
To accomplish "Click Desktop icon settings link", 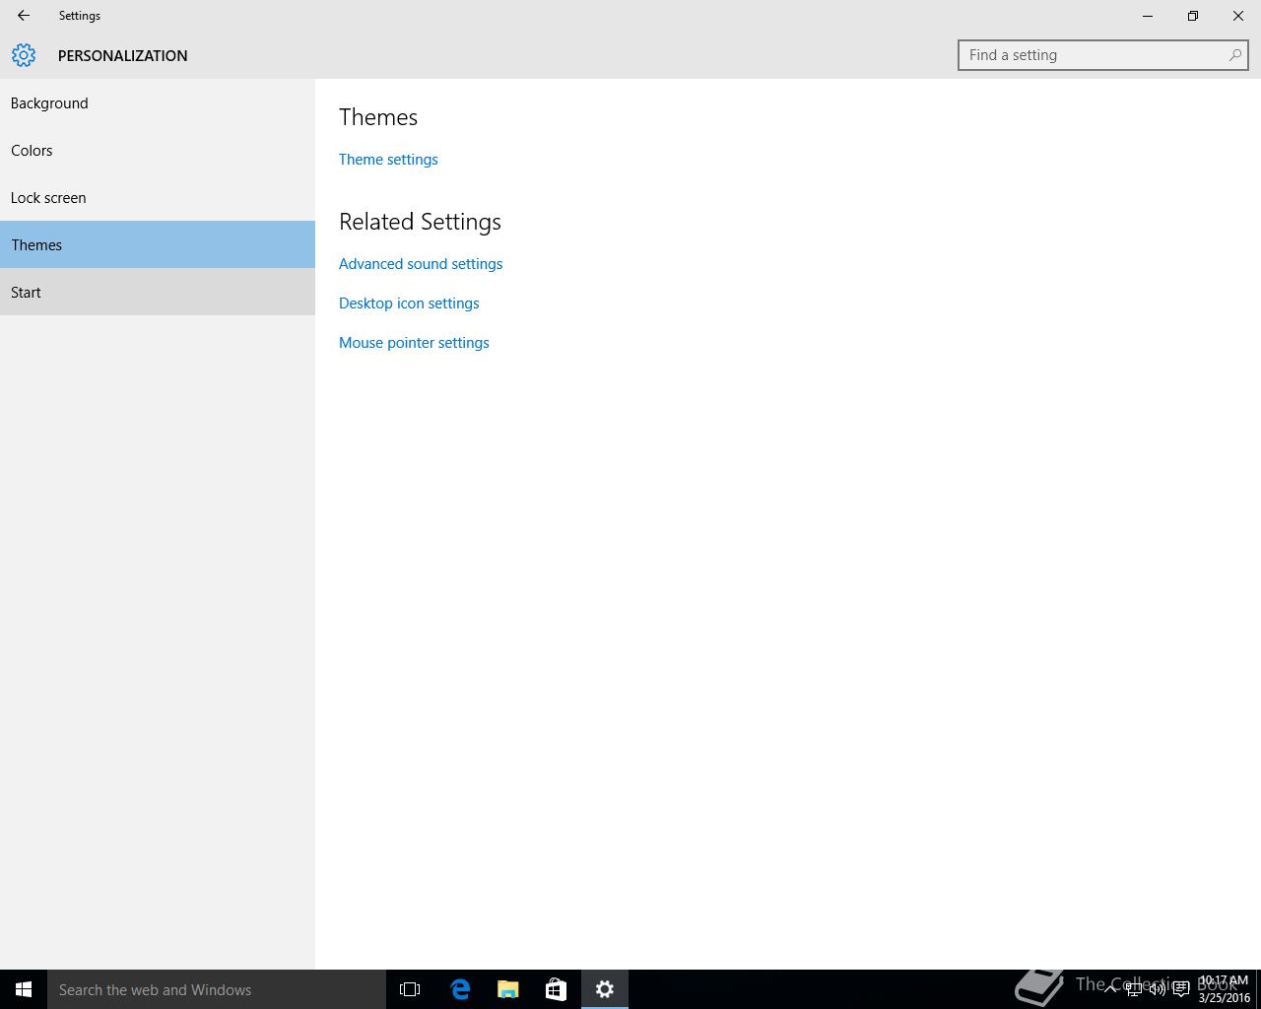I will pos(409,303).
